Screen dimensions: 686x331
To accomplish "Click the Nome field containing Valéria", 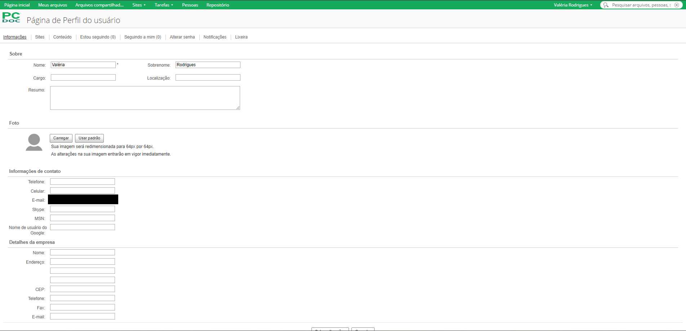I will 83,65.
